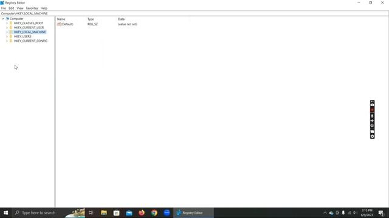Launch Firefox from the taskbar
This screenshot has width=389, height=218.
point(142,213)
